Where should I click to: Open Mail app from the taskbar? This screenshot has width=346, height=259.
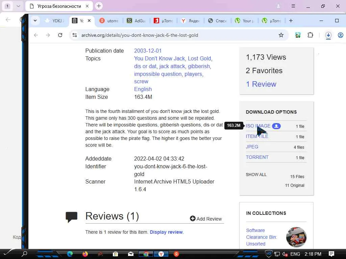131,254
